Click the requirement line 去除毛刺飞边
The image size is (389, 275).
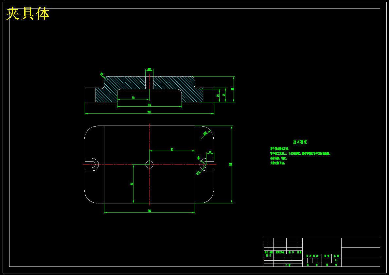coord(277,163)
